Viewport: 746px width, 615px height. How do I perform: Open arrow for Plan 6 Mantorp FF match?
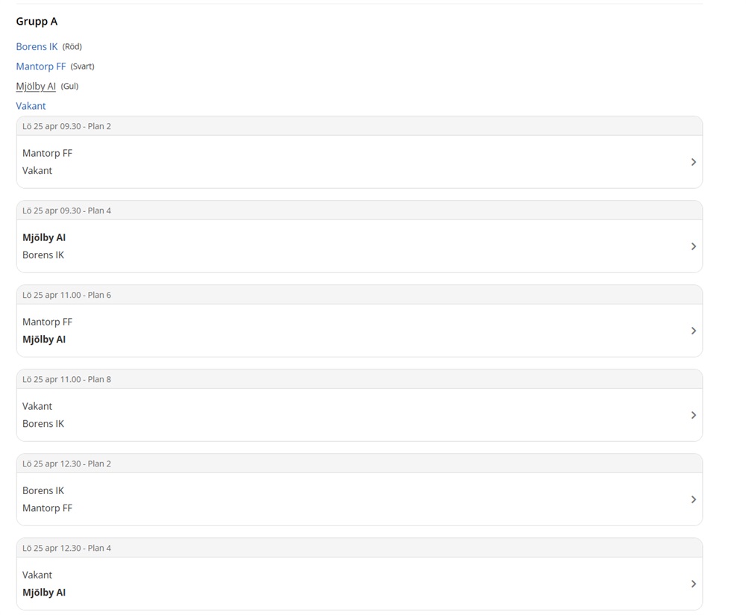click(x=693, y=331)
